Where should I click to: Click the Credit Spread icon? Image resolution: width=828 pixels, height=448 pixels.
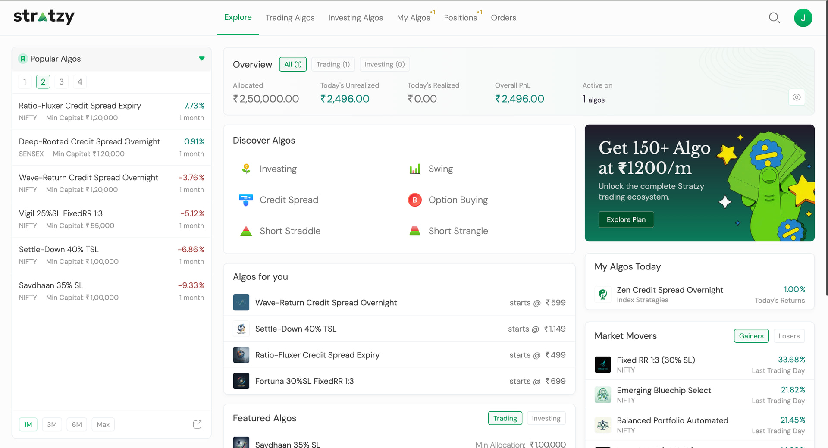point(246,200)
